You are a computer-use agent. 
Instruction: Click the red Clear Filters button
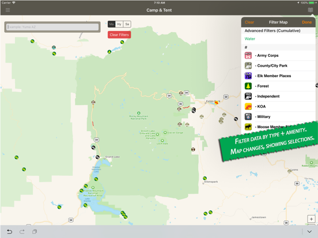[119, 35]
